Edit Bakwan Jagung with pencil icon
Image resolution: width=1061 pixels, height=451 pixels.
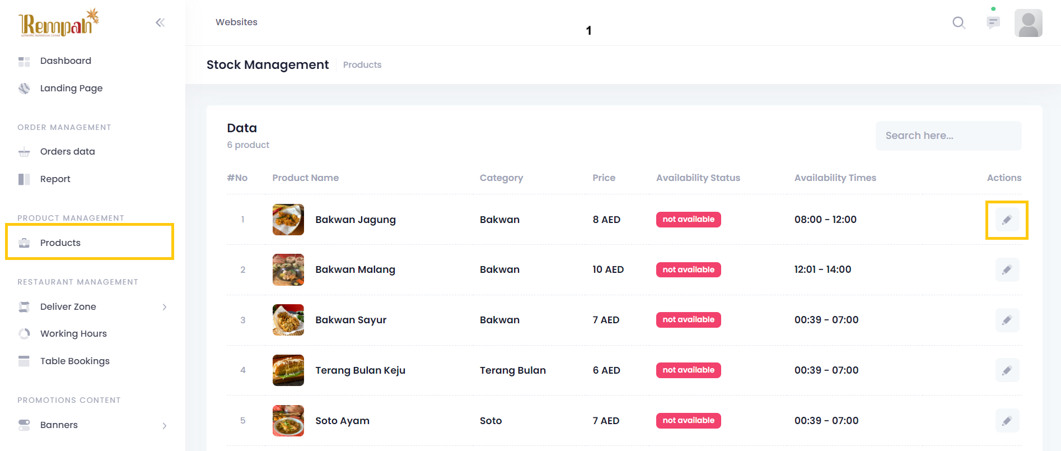click(x=1007, y=220)
